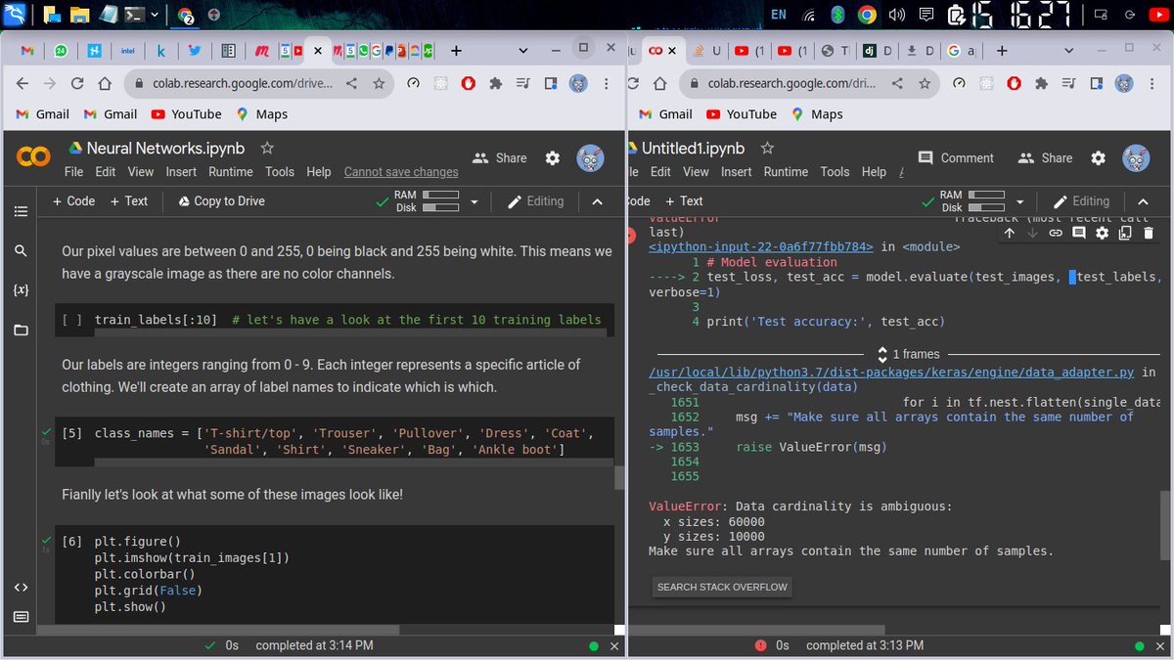Open find and replace in left Colab sidebar
This screenshot has width=1174, height=660.
[21, 250]
